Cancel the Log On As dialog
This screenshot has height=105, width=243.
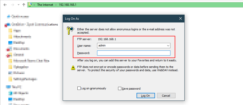click(x=166, y=96)
